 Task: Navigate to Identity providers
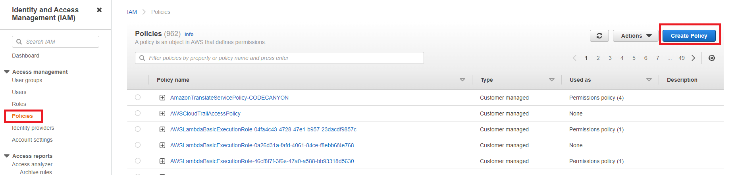click(33, 128)
